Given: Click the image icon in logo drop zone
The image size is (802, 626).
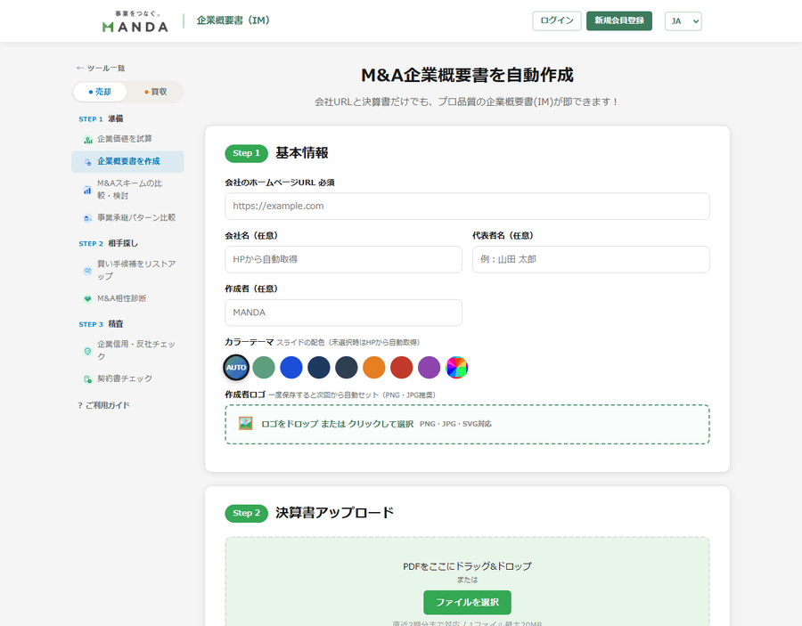Looking at the screenshot, I should pyautogui.click(x=246, y=424).
